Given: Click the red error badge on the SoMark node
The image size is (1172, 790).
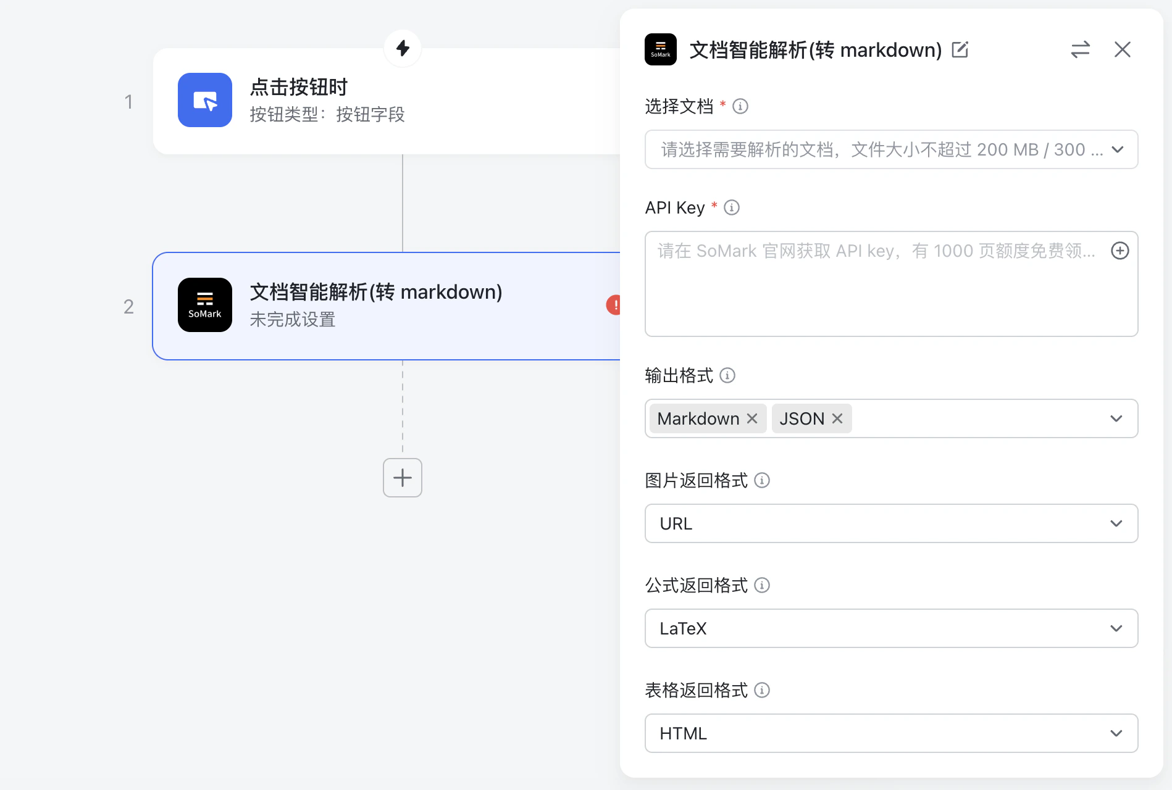Looking at the screenshot, I should coord(615,304).
